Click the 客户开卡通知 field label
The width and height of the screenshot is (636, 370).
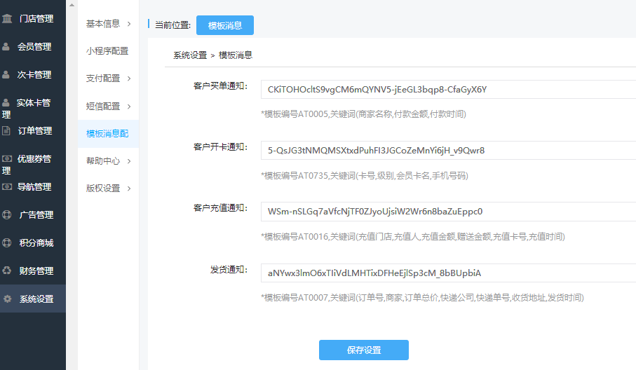point(220,147)
